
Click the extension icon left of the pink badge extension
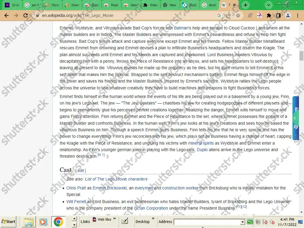tap(250, 15)
